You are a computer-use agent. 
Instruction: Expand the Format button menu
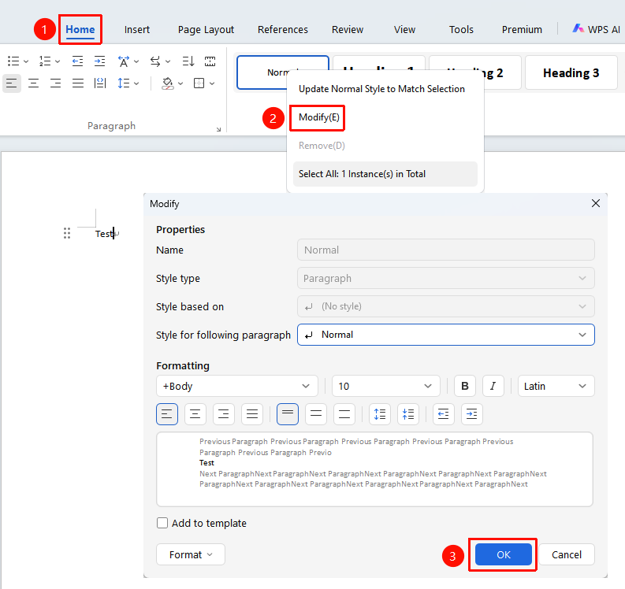pyautogui.click(x=191, y=554)
